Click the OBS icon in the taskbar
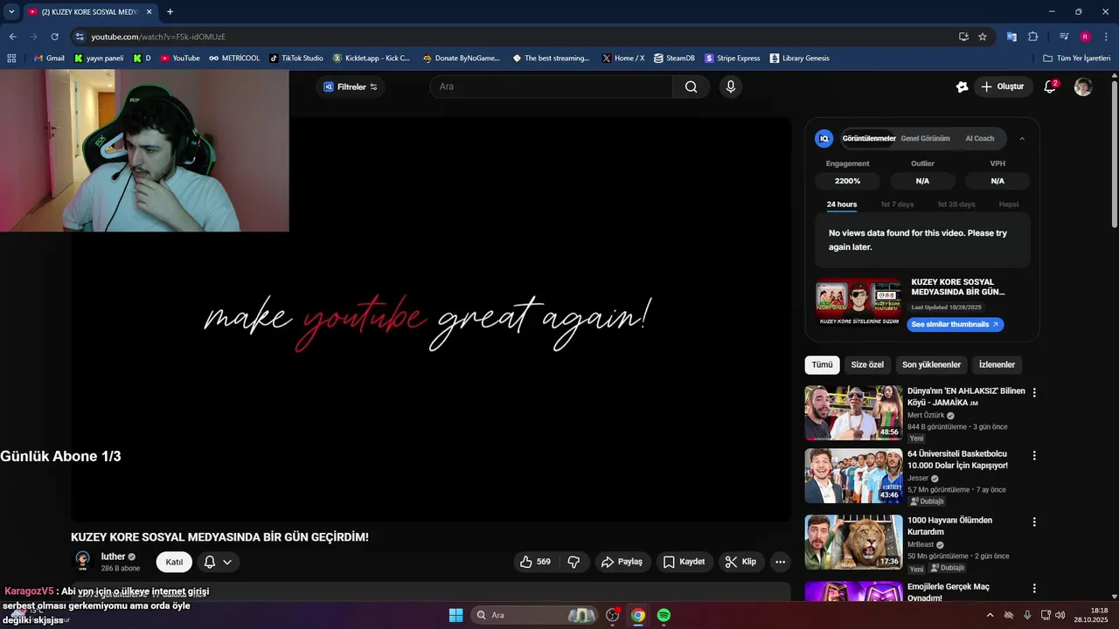Viewport: 1119px width, 629px height. tap(613, 615)
